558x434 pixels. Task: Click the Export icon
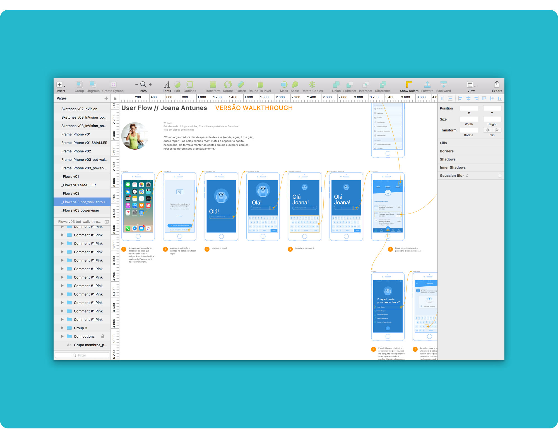click(497, 85)
